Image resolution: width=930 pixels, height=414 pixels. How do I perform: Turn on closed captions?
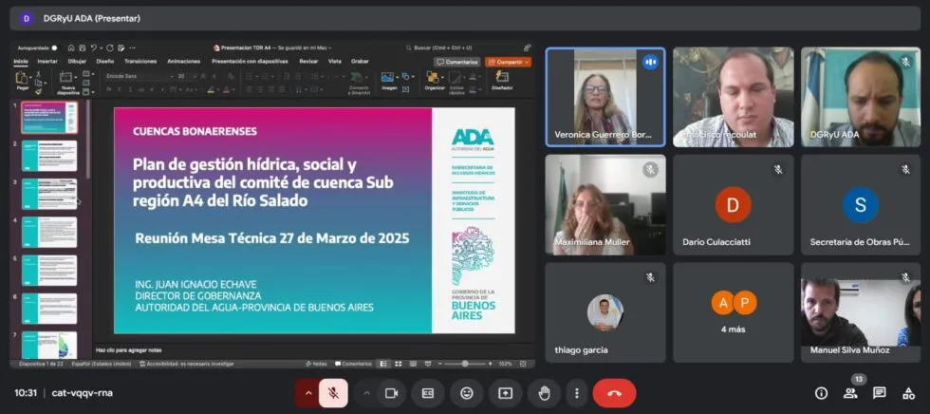428,393
